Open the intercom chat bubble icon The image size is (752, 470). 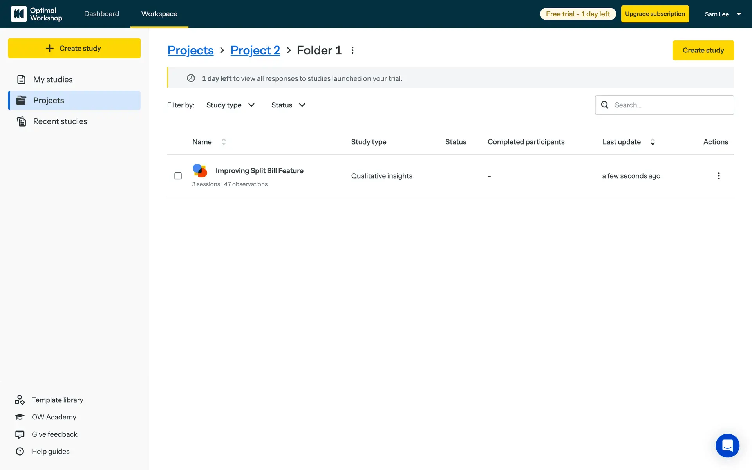(727, 445)
